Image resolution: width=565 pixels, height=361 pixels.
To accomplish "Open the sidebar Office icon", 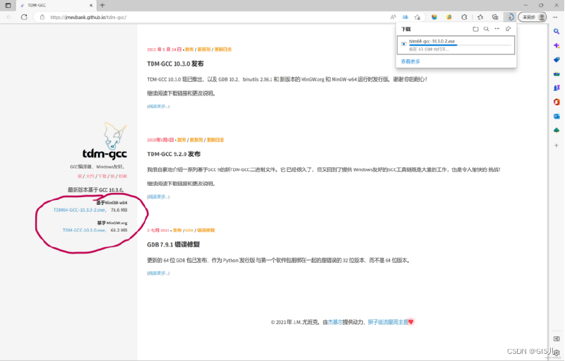I will (557, 102).
